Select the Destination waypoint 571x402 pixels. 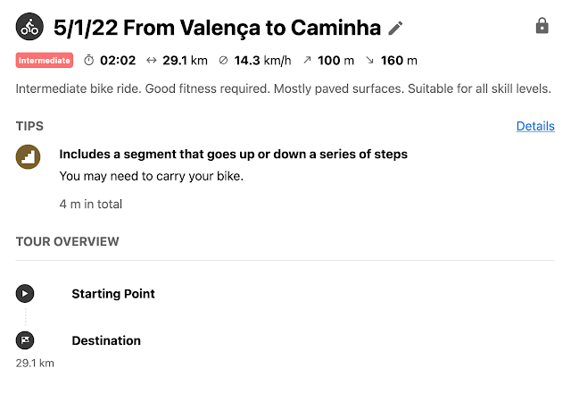(106, 340)
